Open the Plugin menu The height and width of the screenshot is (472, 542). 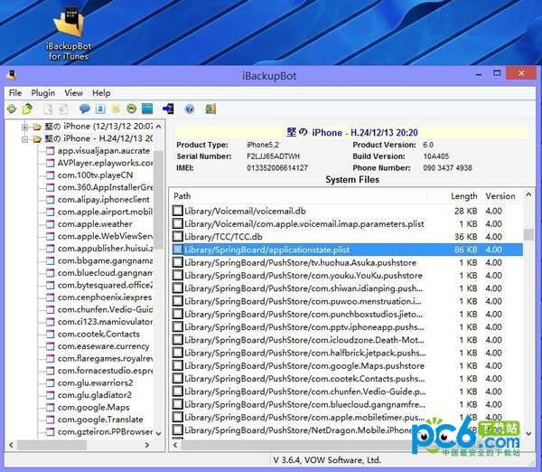click(43, 93)
